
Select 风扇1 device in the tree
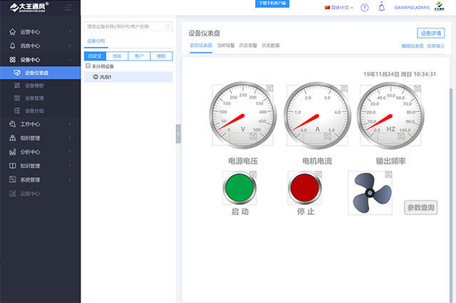click(x=105, y=77)
